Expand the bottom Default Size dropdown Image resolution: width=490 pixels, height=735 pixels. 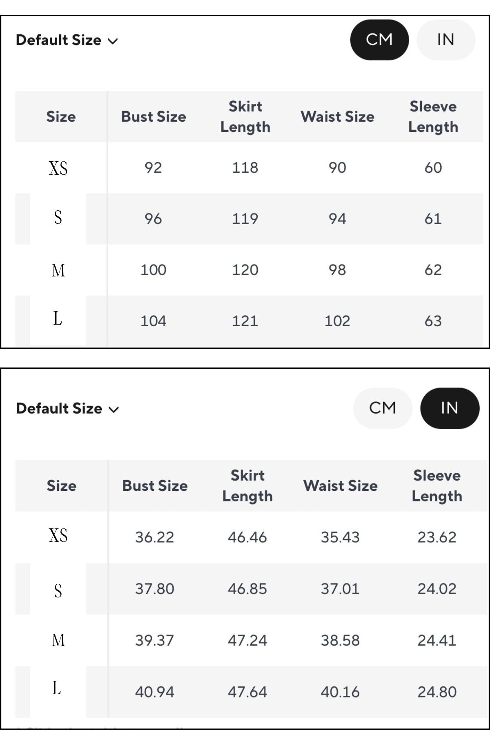point(67,408)
